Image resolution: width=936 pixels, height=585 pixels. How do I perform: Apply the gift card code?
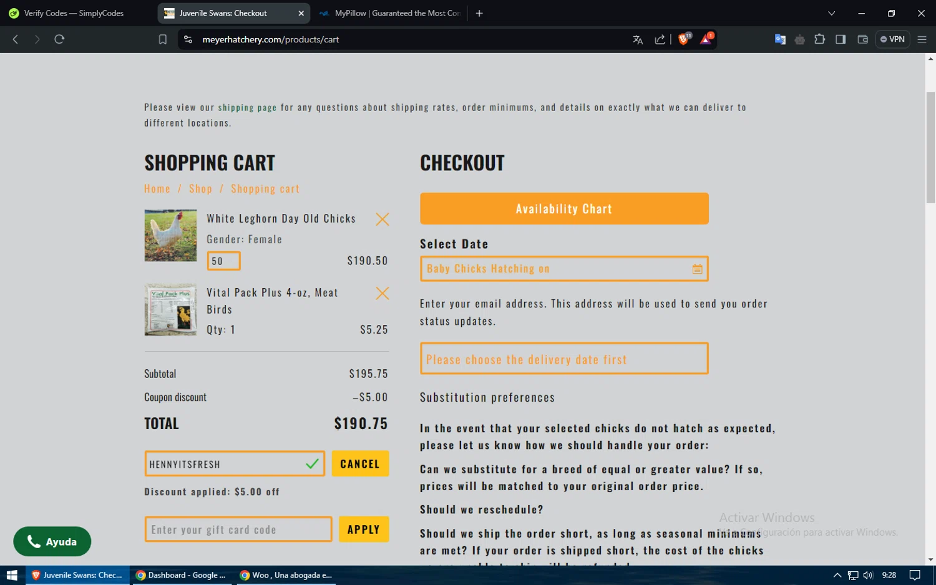[x=363, y=529]
